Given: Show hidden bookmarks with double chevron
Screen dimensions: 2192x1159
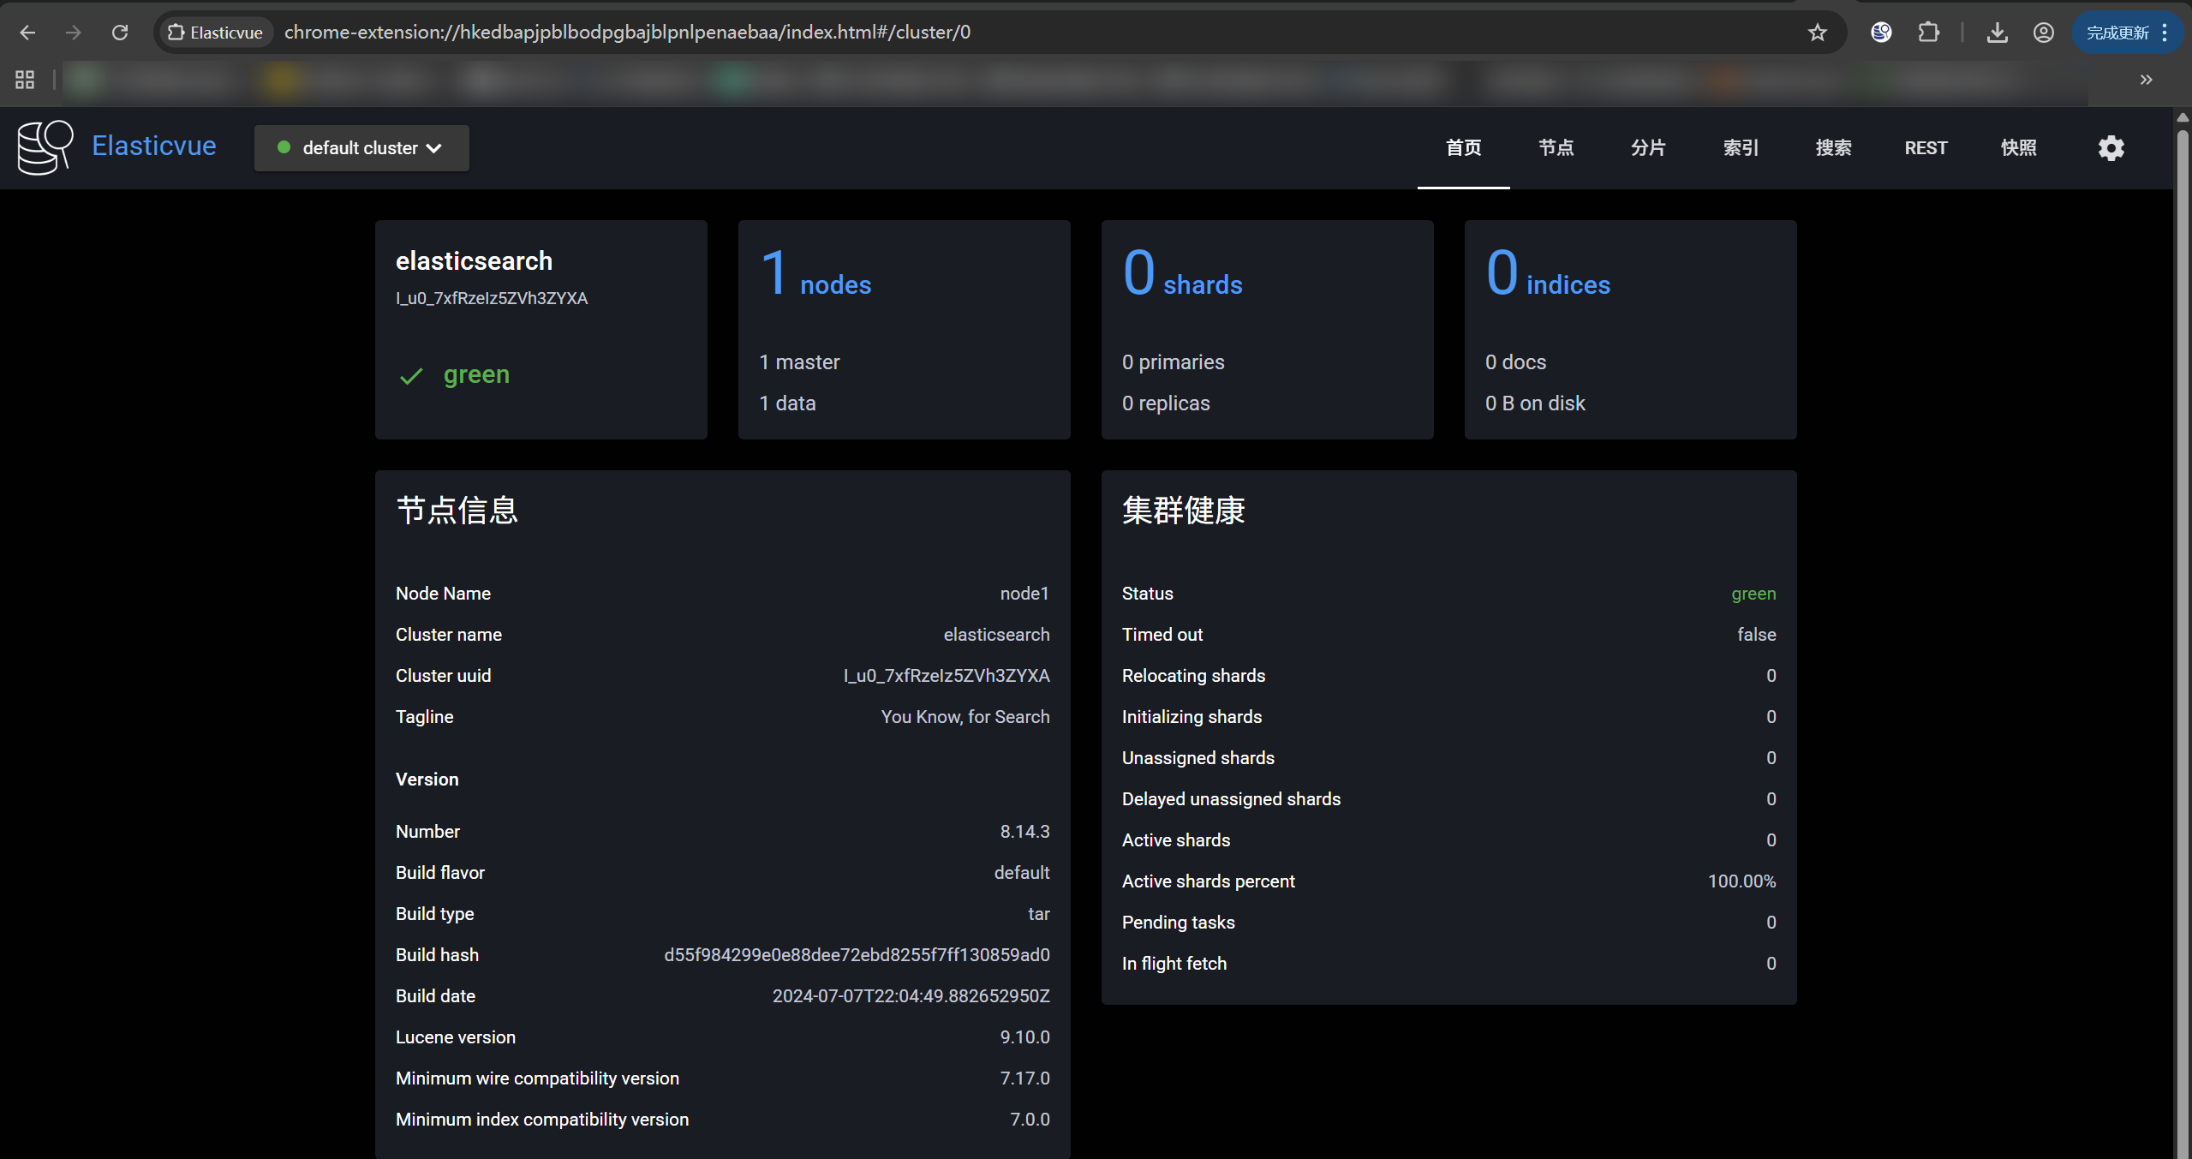Looking at the screenshot, I should tap(2146, 80).
